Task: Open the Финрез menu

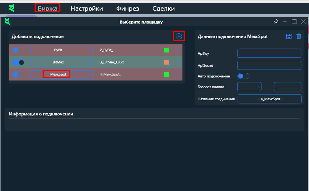Action: coord(127,8)
